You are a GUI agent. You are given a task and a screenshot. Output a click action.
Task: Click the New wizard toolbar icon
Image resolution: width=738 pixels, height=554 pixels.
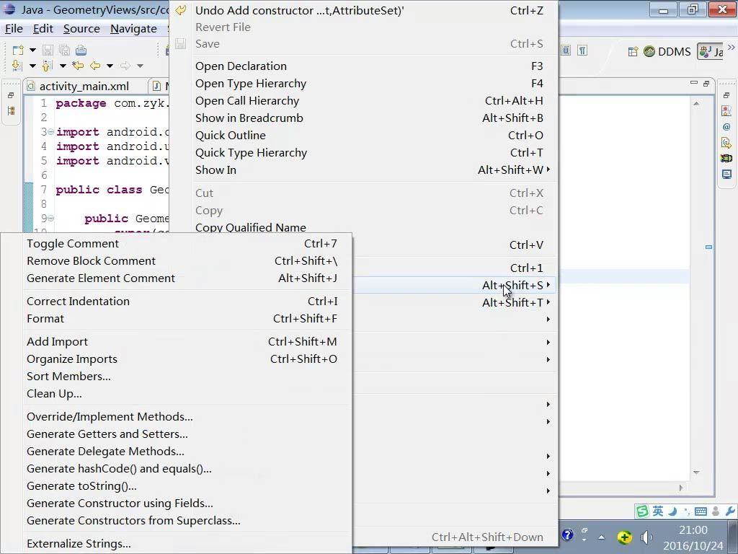tap(18, 50)
